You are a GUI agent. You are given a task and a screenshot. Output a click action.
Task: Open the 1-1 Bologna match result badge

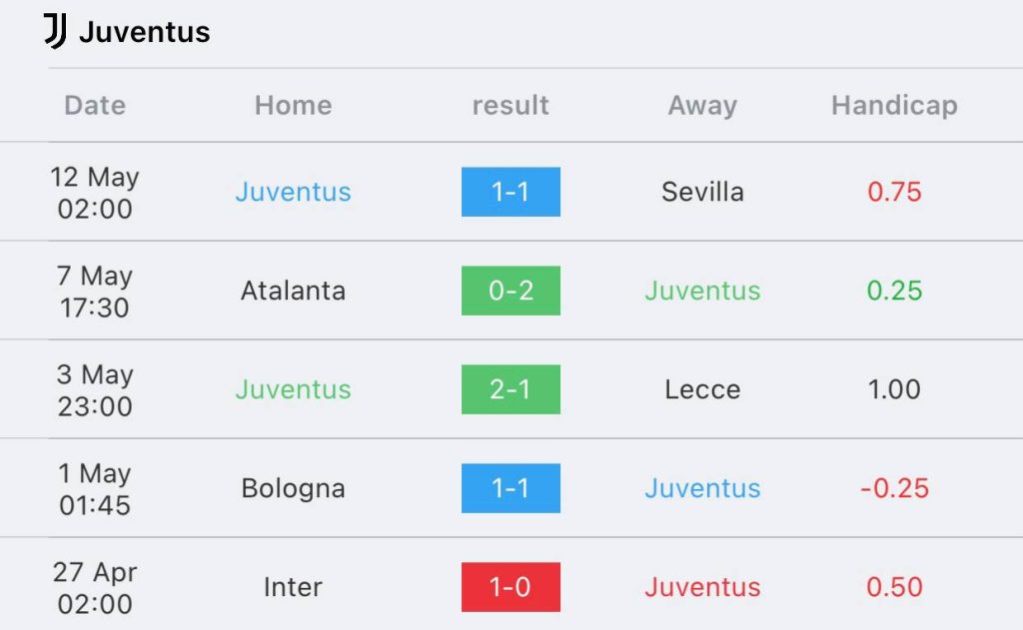pos(511,488)
